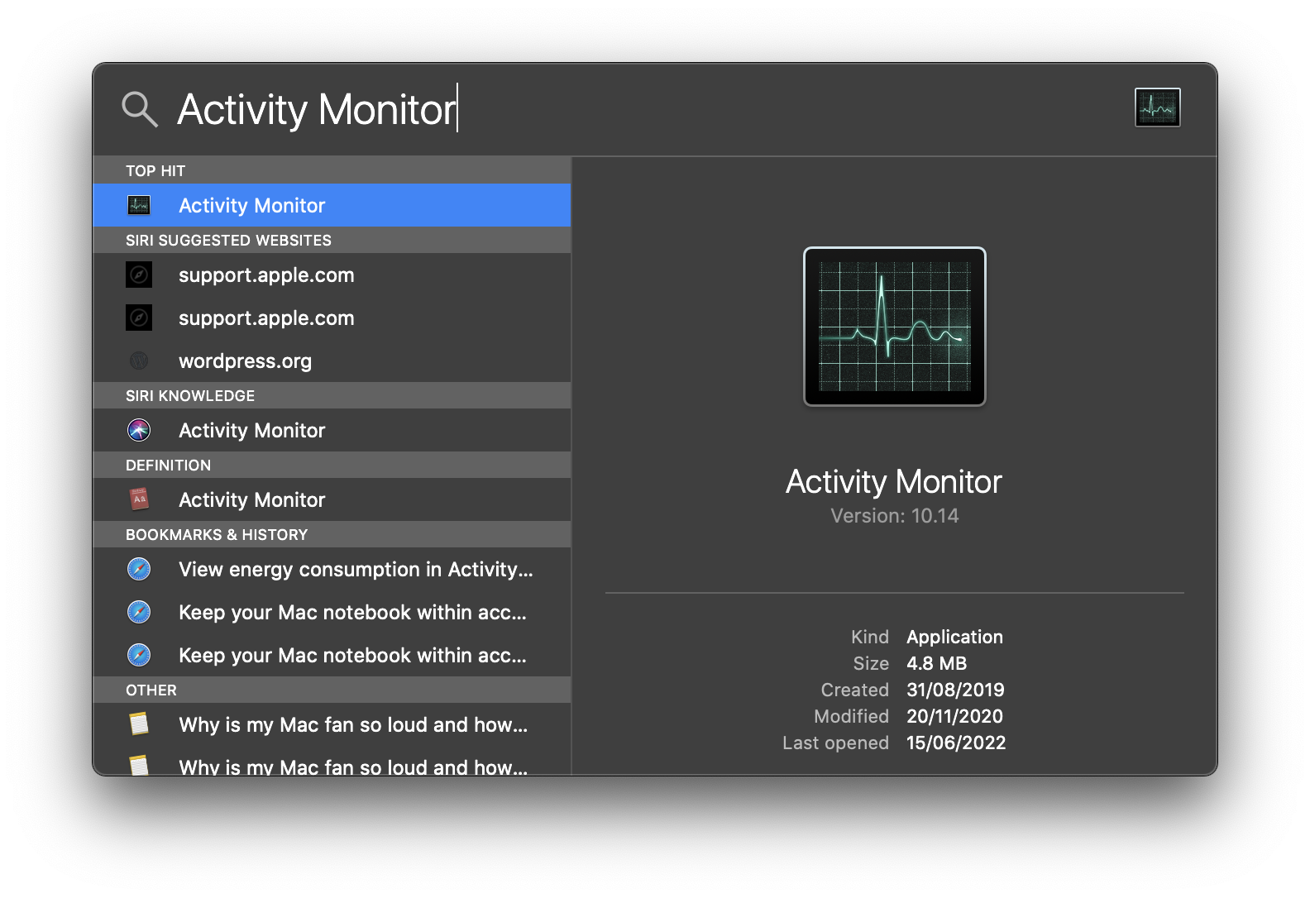The image size is (1310, 898).
Task: Click the Siri icon under Siri Knowledge
Action: [x=139, y=430]
